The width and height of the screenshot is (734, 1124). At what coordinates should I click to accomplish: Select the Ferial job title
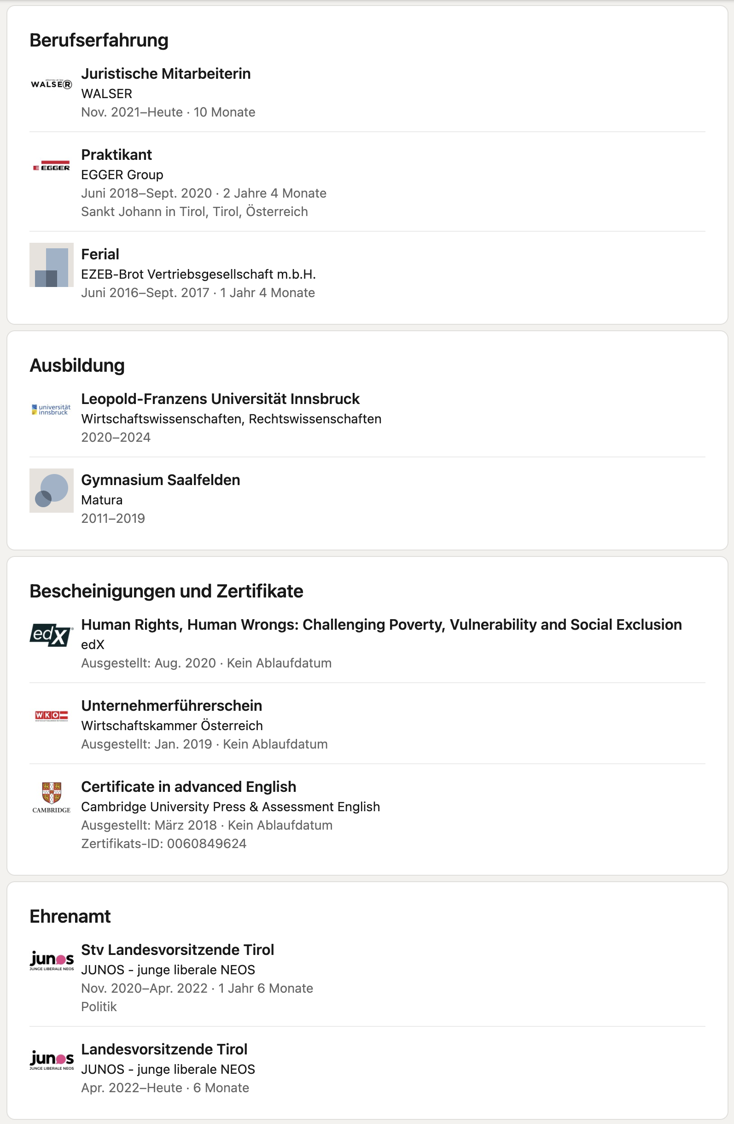pos(100,255)
